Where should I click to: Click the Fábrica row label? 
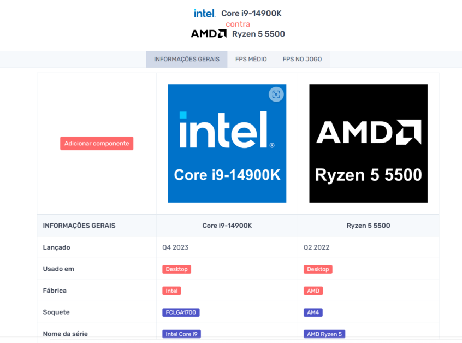[55, 291]
